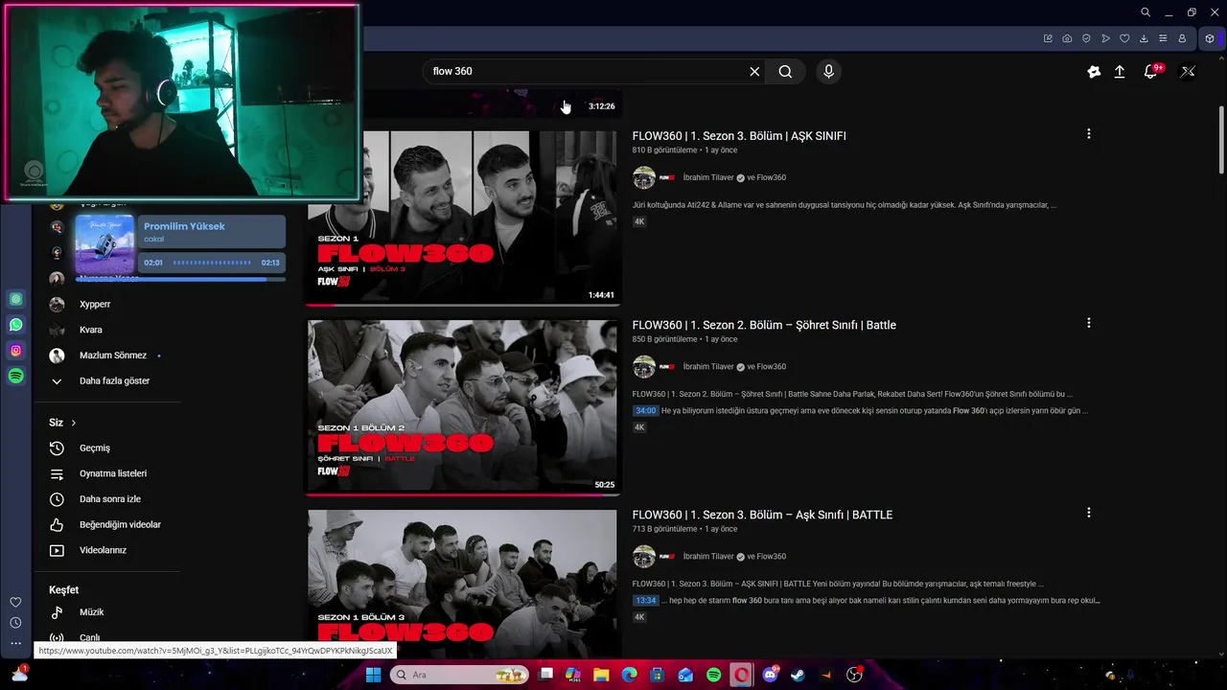This screenshot has height=690, width=1227.
Task: Clear the YouTube search box with X
Action: 754,71
